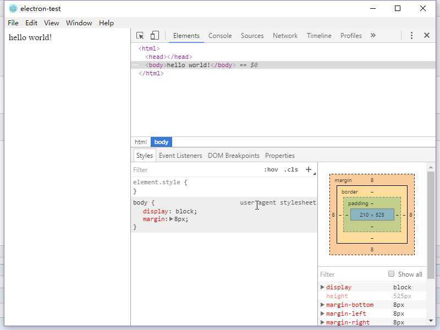
Task: Open the Network tab
Action: [285, 36]
